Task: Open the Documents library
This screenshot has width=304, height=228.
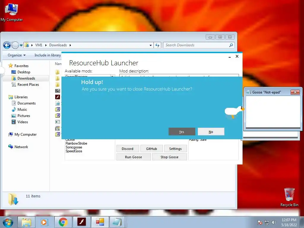Action: 26,103
